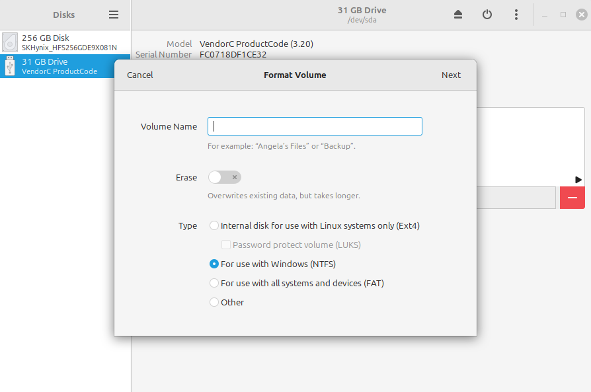The height and width of the screenshot is (392, 591).
Task: Click the USB icon for 31 GB Drive
Action: click(x=10, y=66)
